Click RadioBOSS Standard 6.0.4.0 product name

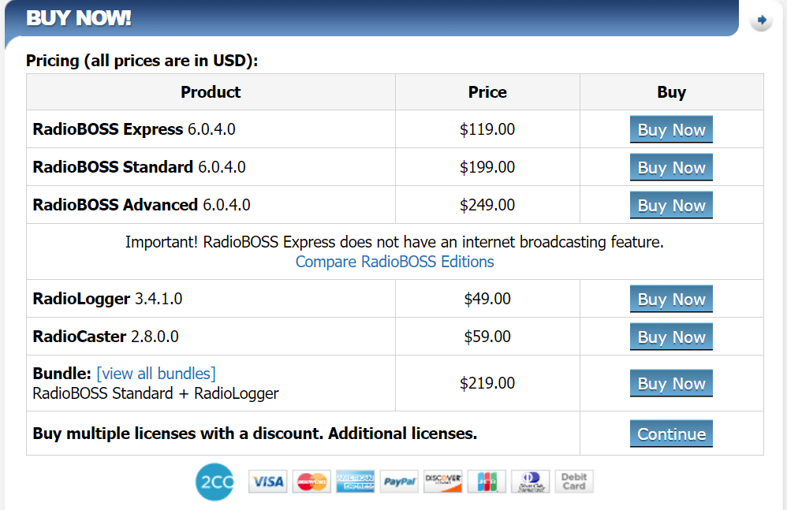[139, 167]
